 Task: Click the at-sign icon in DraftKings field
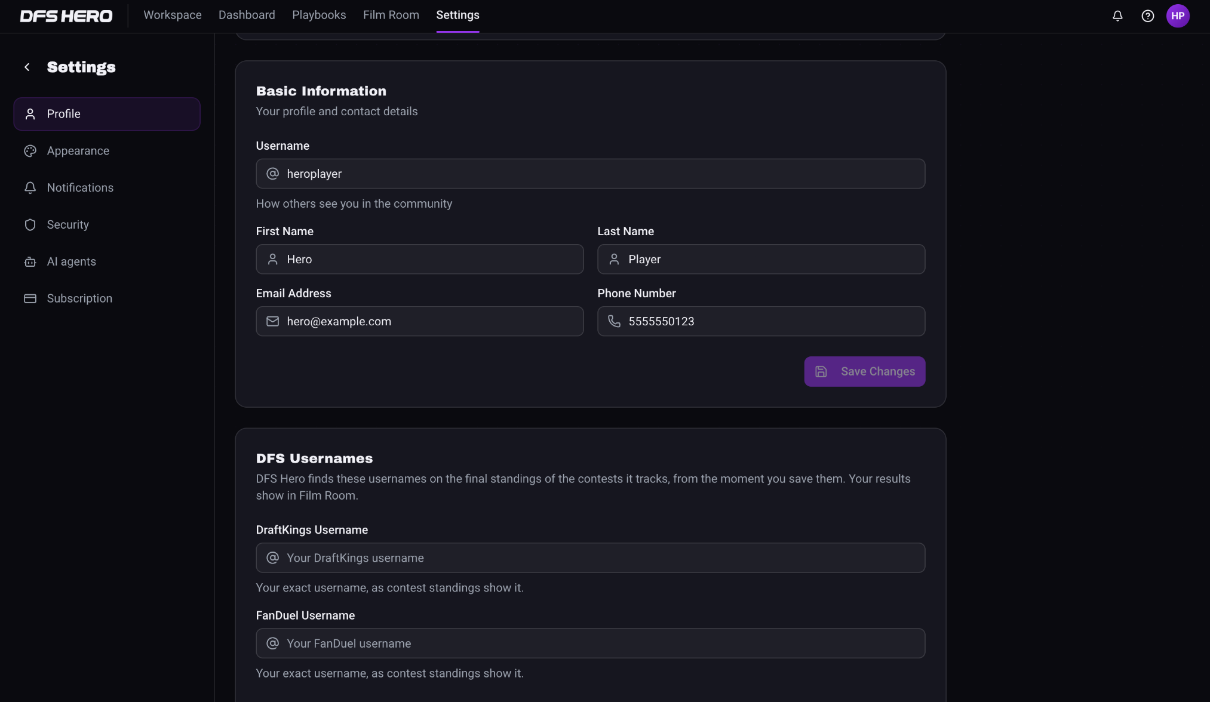tap(272, 558)
